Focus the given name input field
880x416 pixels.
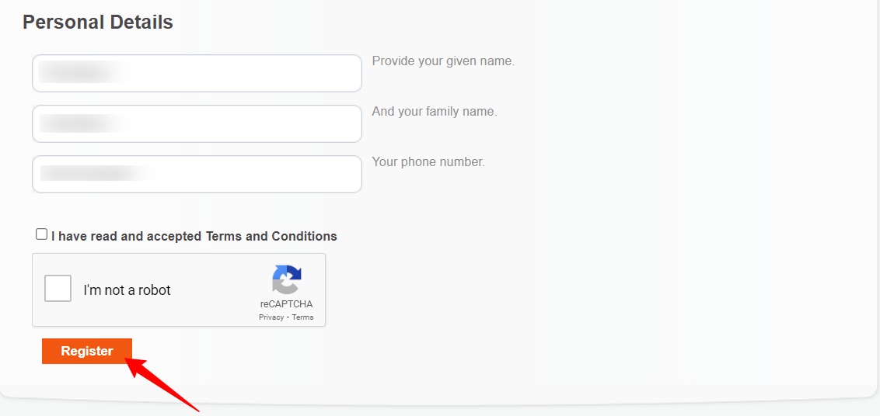tap(197, 73)
